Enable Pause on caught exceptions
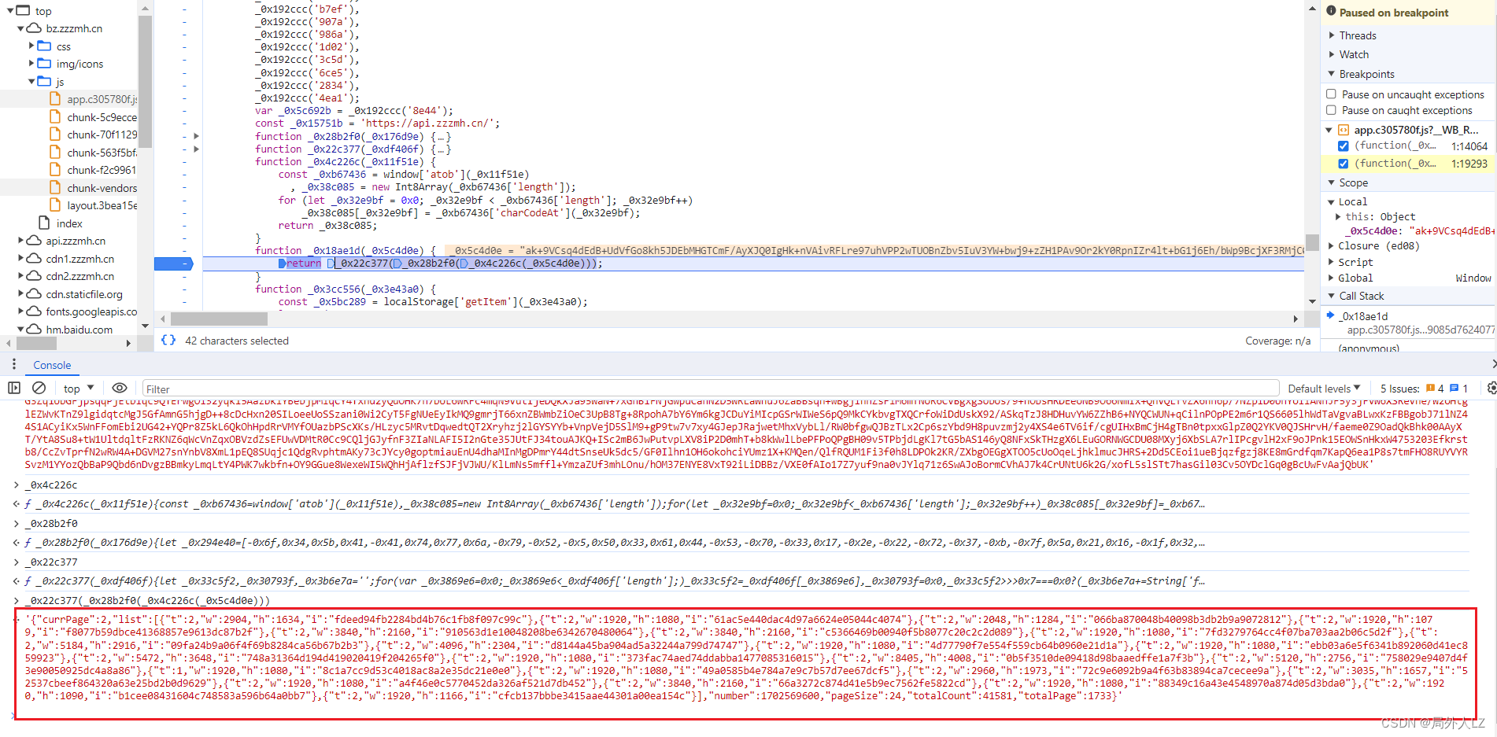 click(x=1332, y=110)
